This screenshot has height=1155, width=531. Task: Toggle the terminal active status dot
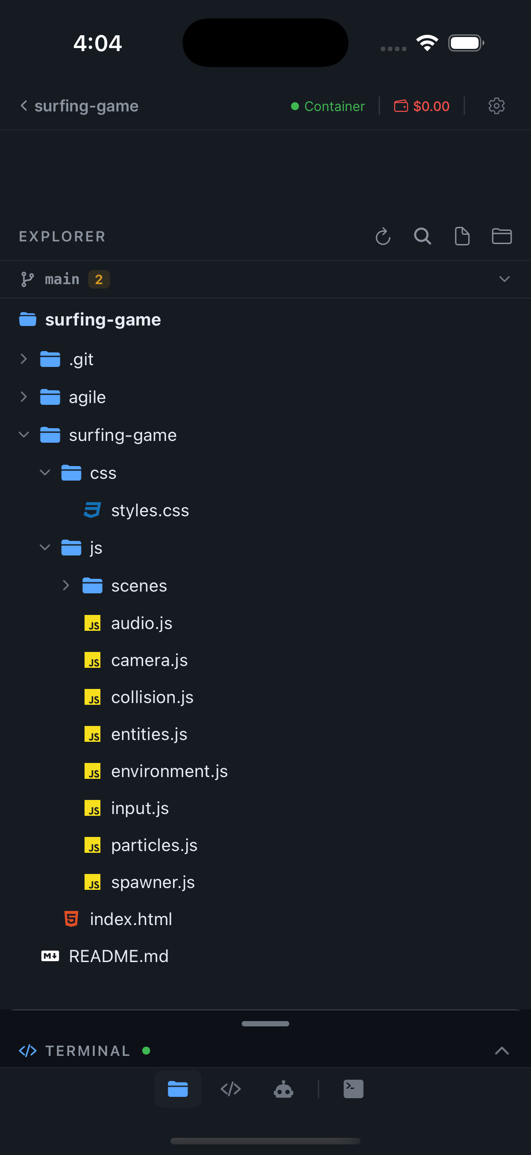click(147, 1051)
